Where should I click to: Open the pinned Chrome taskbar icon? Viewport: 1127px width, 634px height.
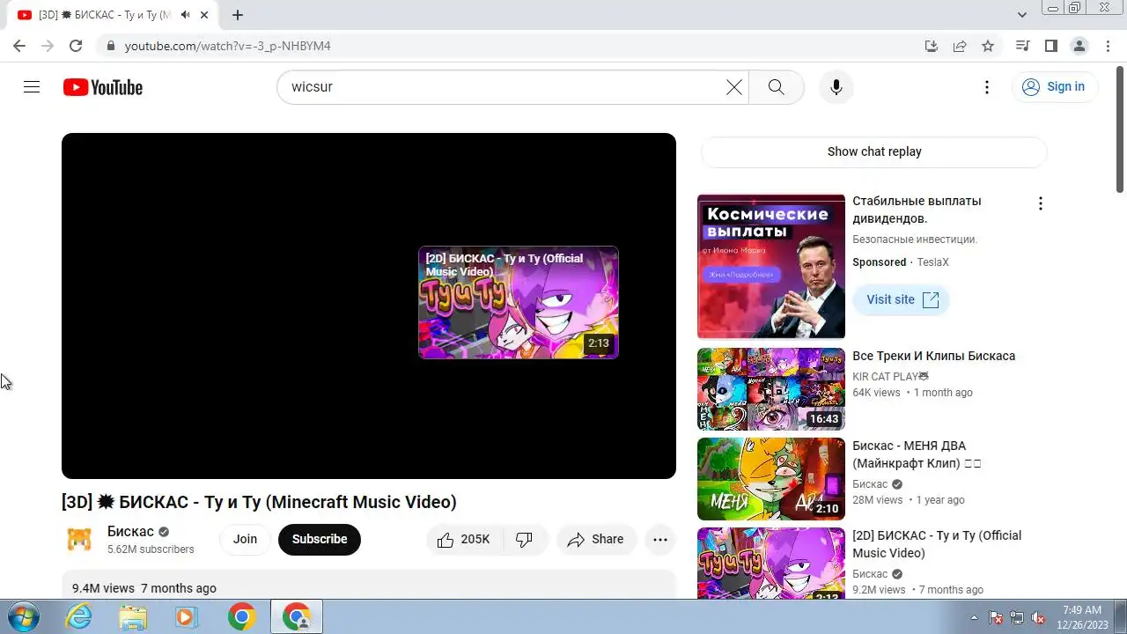click(241, 616)
